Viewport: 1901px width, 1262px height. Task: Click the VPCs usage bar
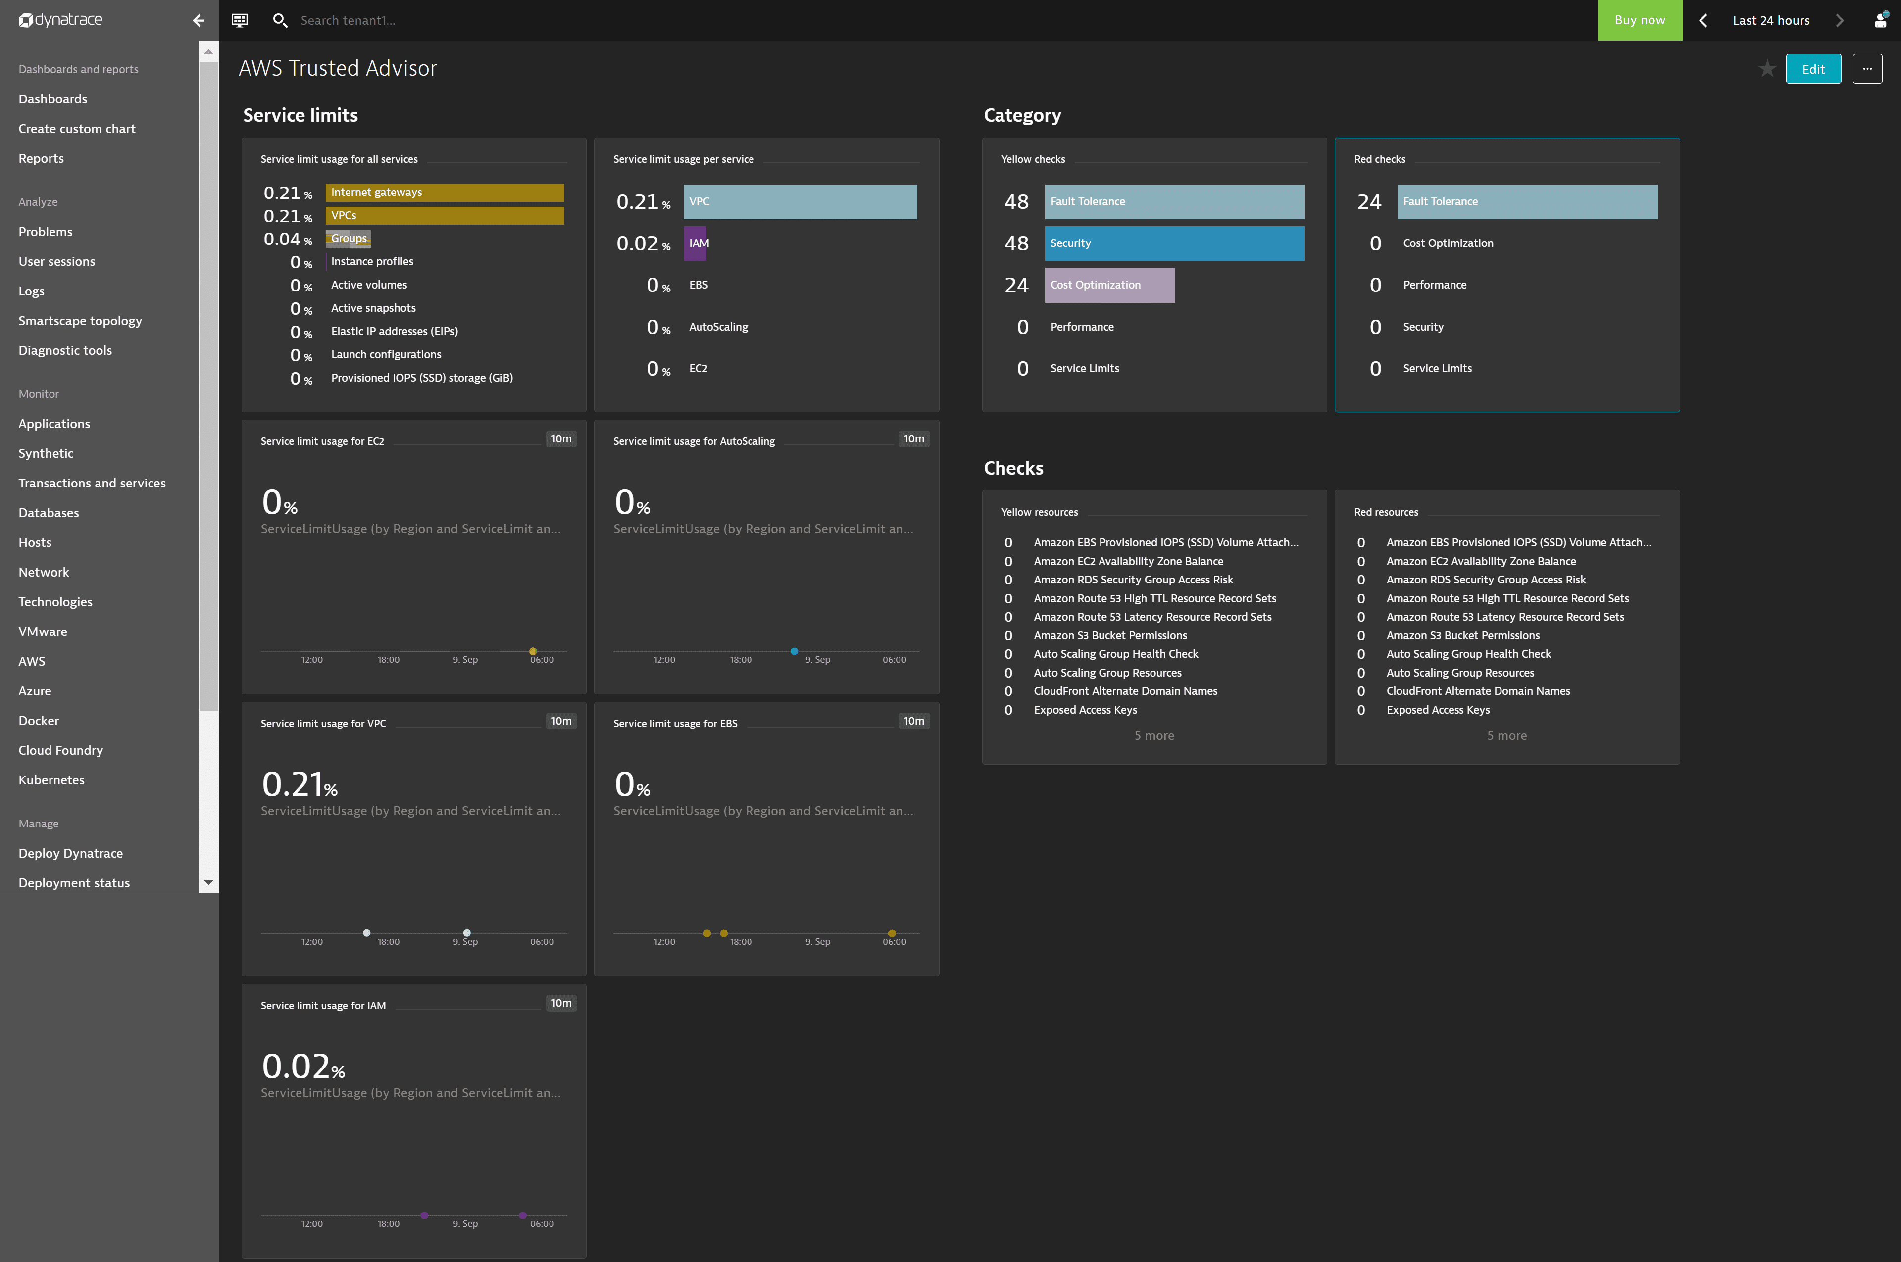tap(445, 216)
